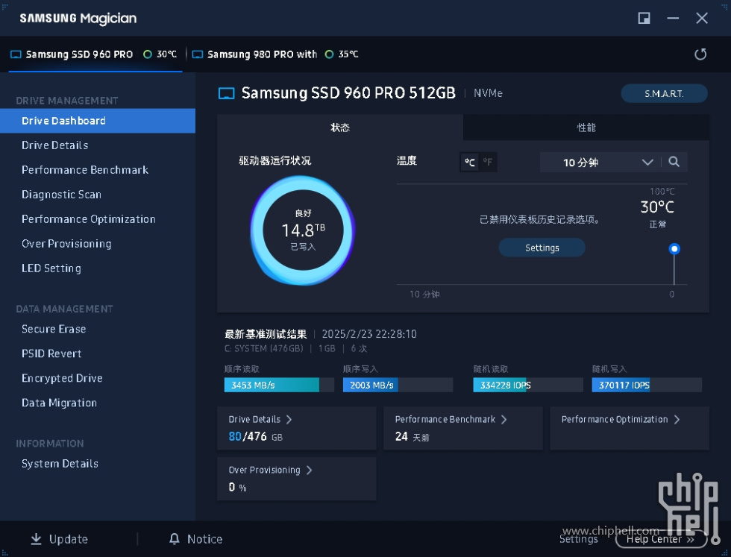Open Drive Dashboard in sidebar
The image size is (731, 557).
(x=98, y=121)
